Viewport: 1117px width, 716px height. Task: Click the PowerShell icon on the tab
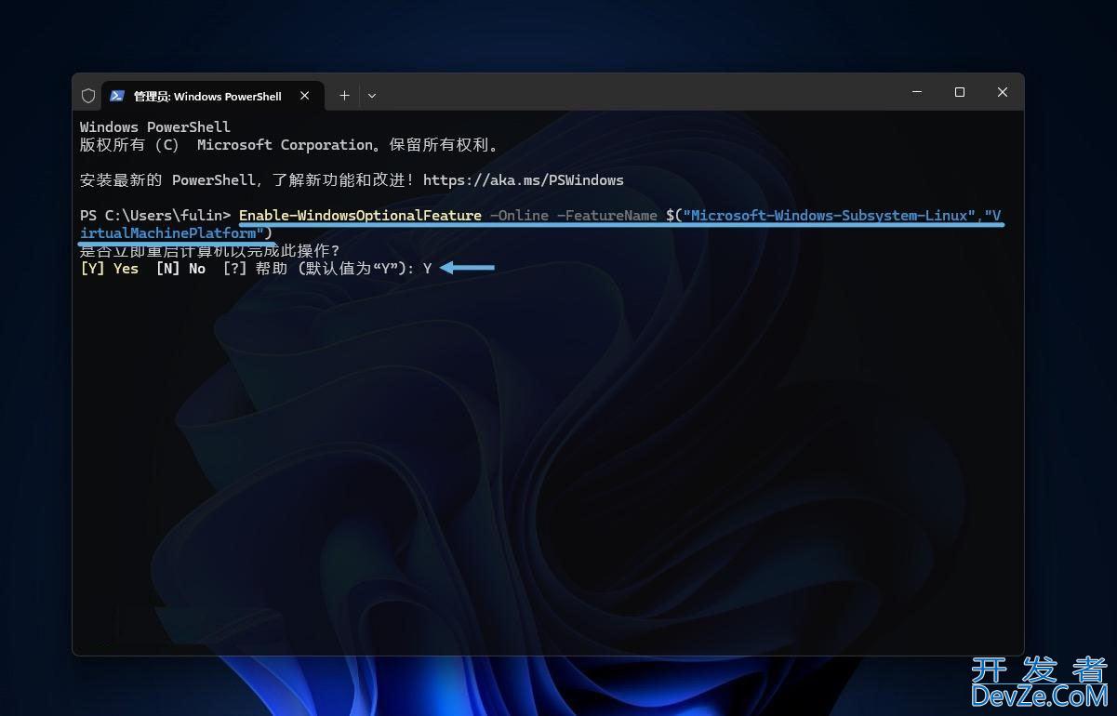[x=117, y=96]
